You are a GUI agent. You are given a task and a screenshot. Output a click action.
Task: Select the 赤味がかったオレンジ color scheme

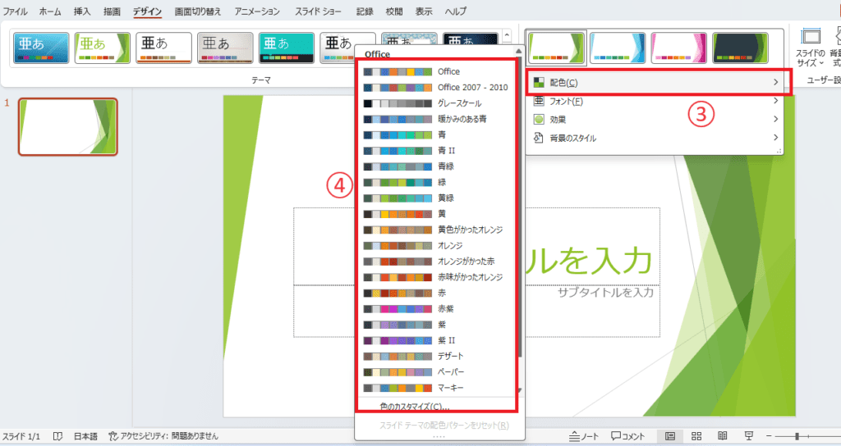[x=437, y=277]
